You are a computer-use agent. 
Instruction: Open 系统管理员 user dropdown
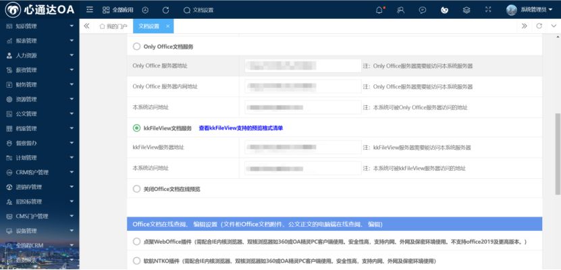[x=530, y=10]
